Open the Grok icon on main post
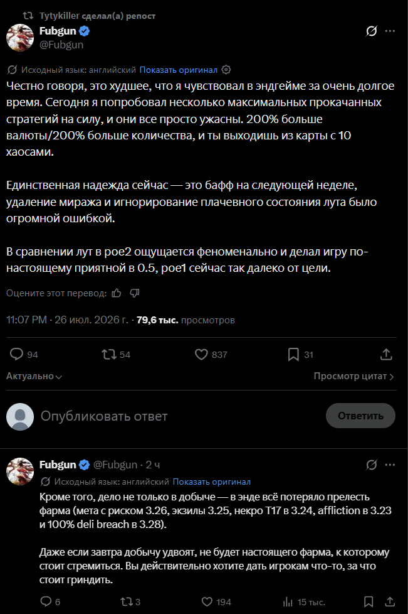Screen dimensions: 408x614 [x=371, y=31]
